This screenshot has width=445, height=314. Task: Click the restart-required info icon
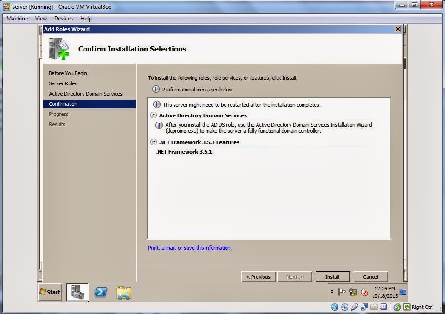click(157, 104)
